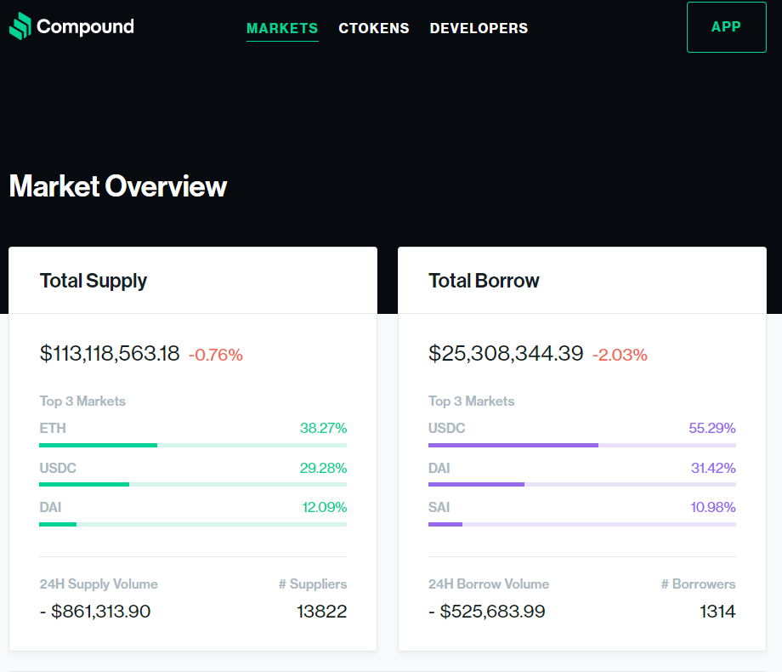Launch the APP button
The width and height of the screenshot is (782, 672).
pyautogui.click(x=726, y=27)
